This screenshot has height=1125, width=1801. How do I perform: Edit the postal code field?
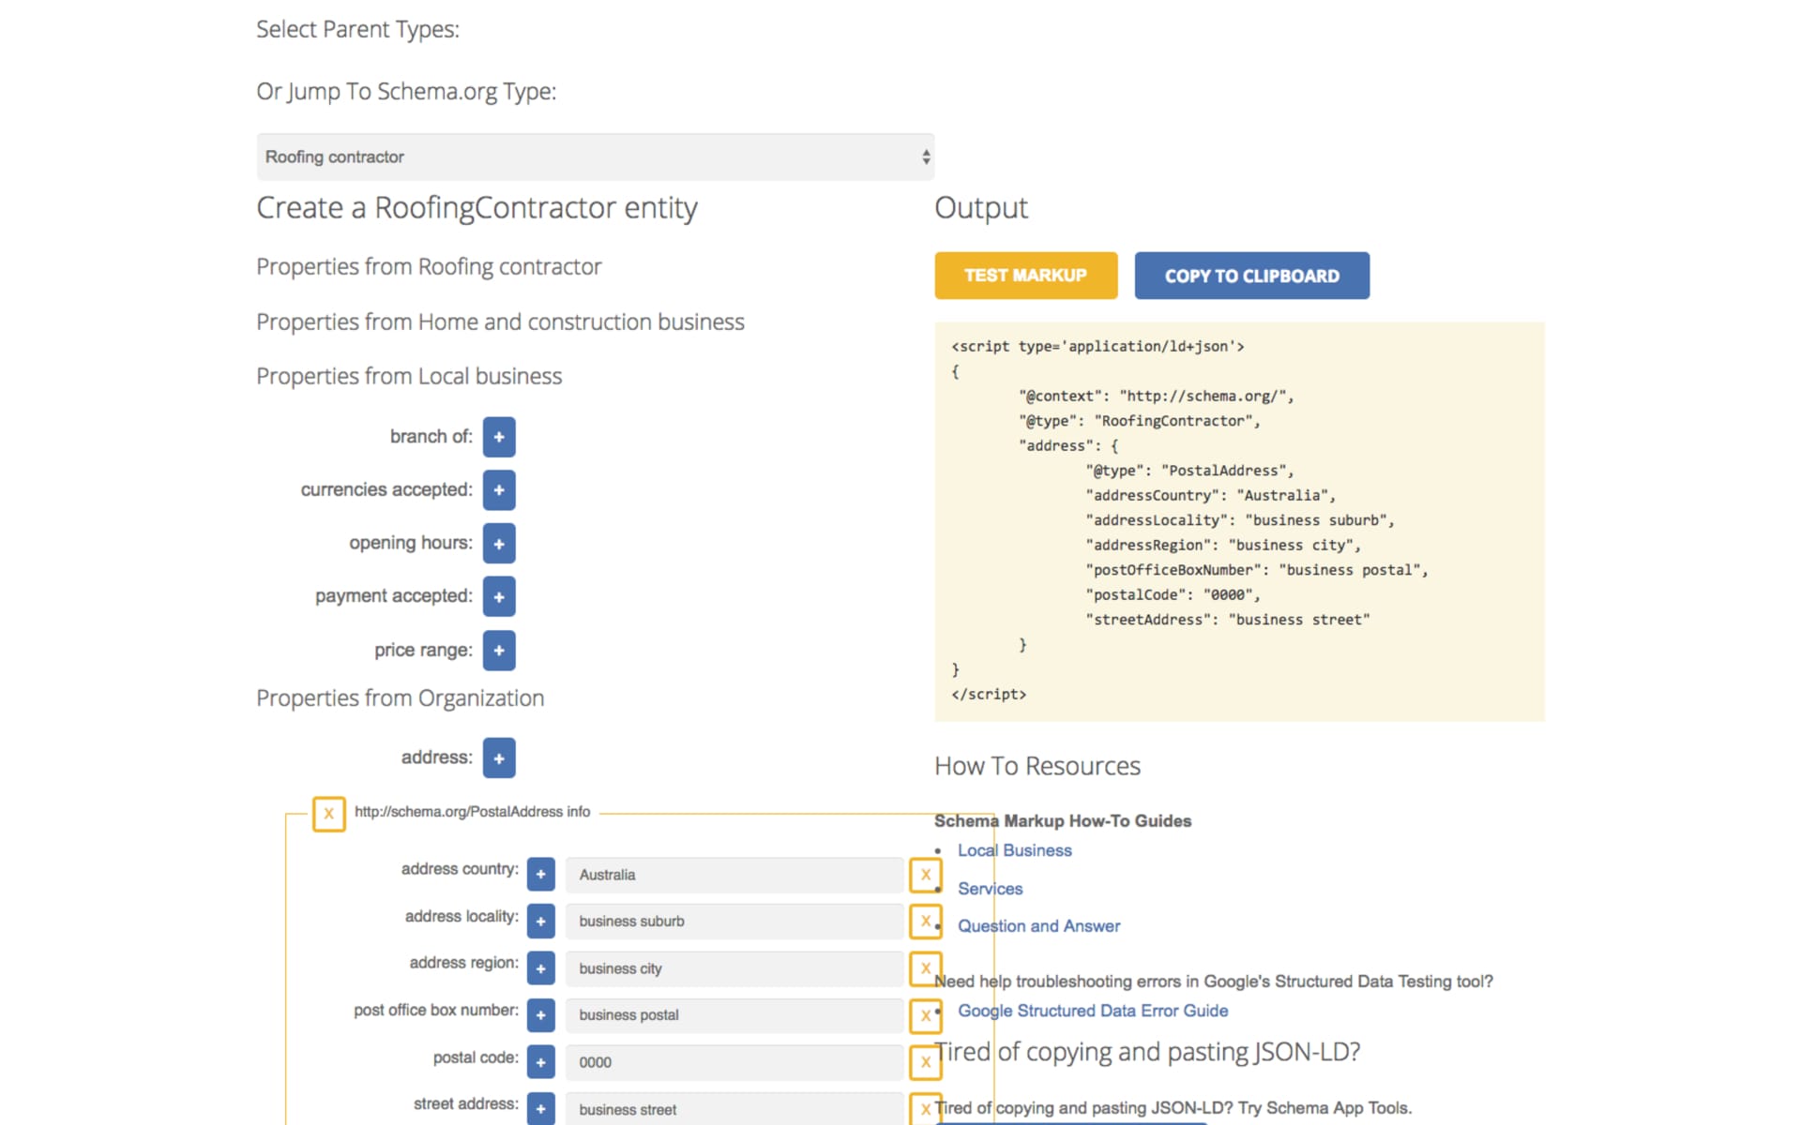click(x=734, y=1062)
